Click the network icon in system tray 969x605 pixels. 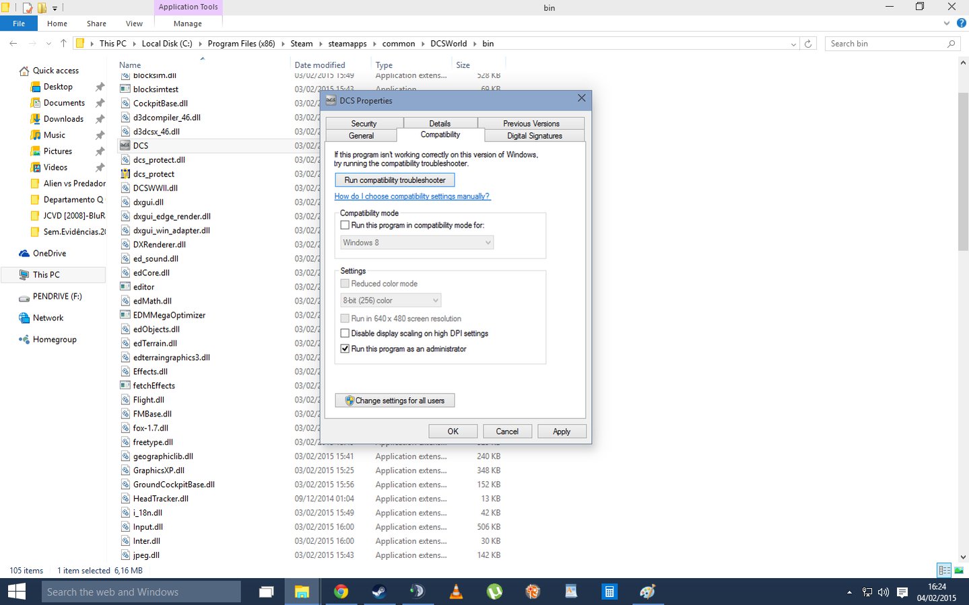click(x=867, y=593)
